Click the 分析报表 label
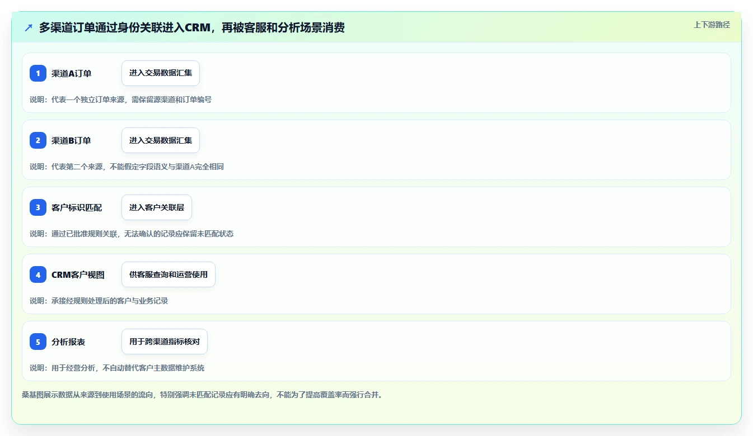Image resolution: width=753 pixels, height=436 pixels. coord(68,342)
